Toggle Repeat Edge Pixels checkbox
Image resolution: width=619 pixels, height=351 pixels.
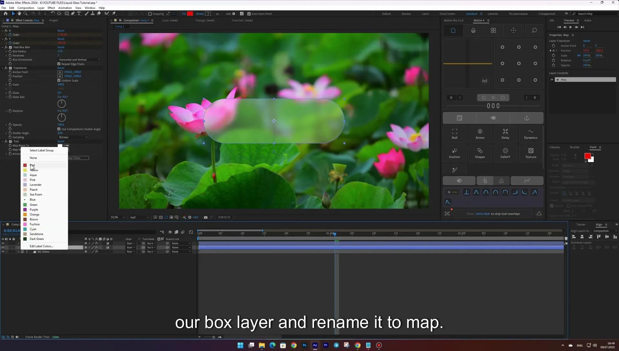coord(59,64)
